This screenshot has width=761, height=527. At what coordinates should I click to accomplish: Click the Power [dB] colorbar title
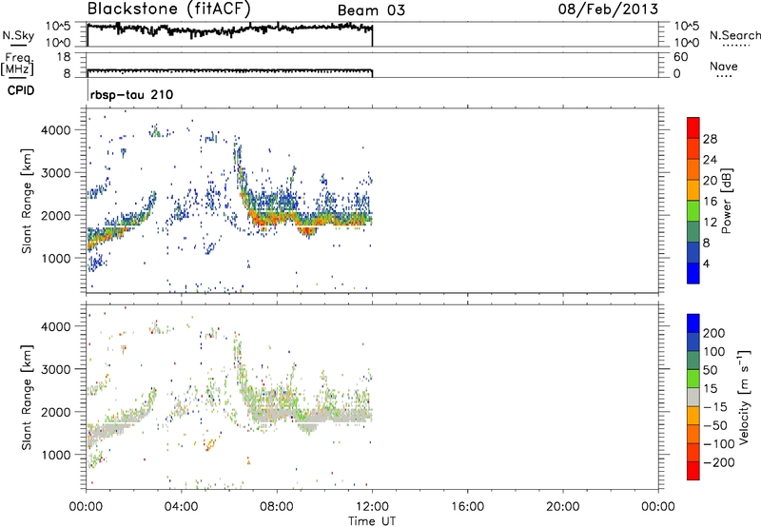[727, 201]
